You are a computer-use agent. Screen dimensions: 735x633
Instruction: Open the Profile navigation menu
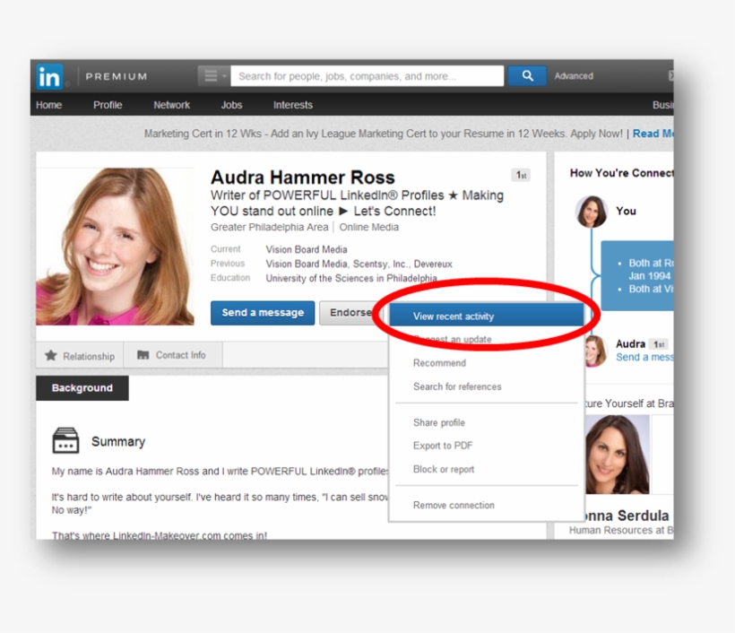(108, 105)
